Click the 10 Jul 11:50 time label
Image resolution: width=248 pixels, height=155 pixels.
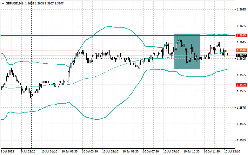pyautogui.click(x=212, y=152)
